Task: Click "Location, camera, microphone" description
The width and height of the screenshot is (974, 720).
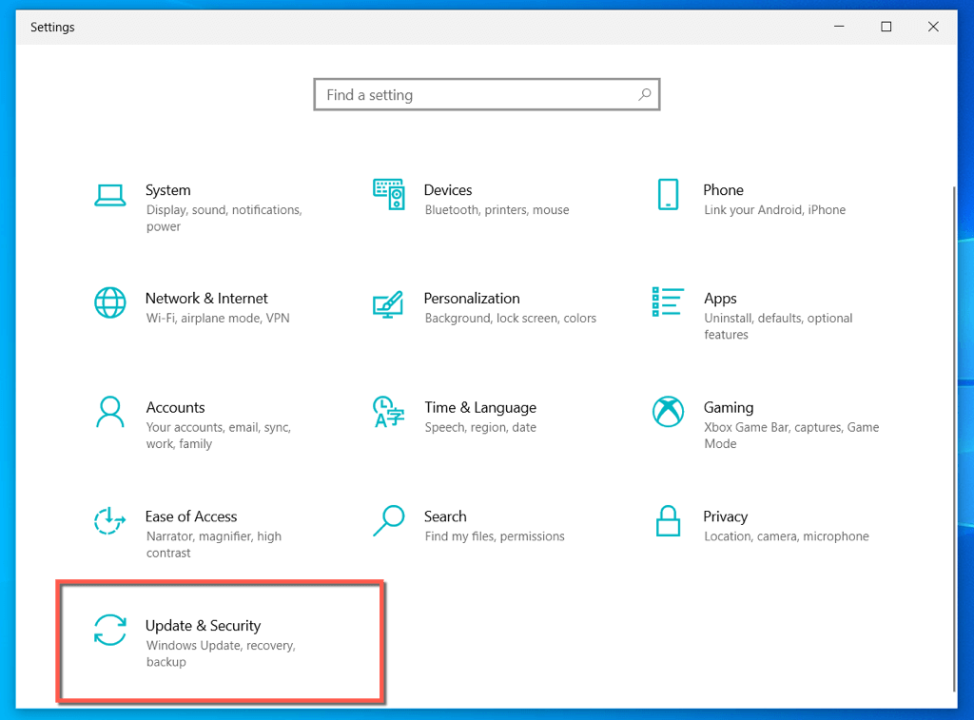Action: pyautogui.click(x=786, y=536)
